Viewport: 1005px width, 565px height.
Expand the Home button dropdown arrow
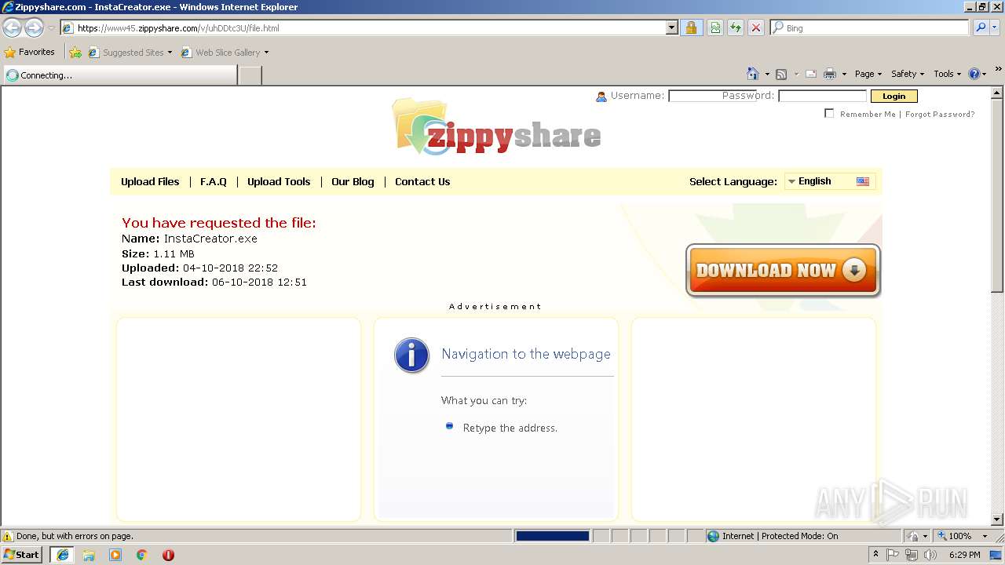(x=767, y=74)
